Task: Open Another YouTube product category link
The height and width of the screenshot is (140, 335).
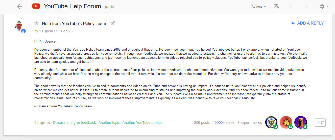Action: [x=143, y=123]
